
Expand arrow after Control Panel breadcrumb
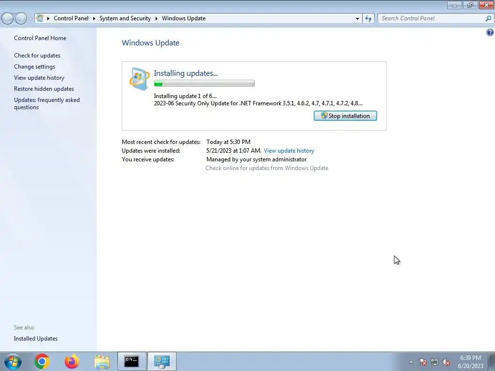click(x=94, y=18)
